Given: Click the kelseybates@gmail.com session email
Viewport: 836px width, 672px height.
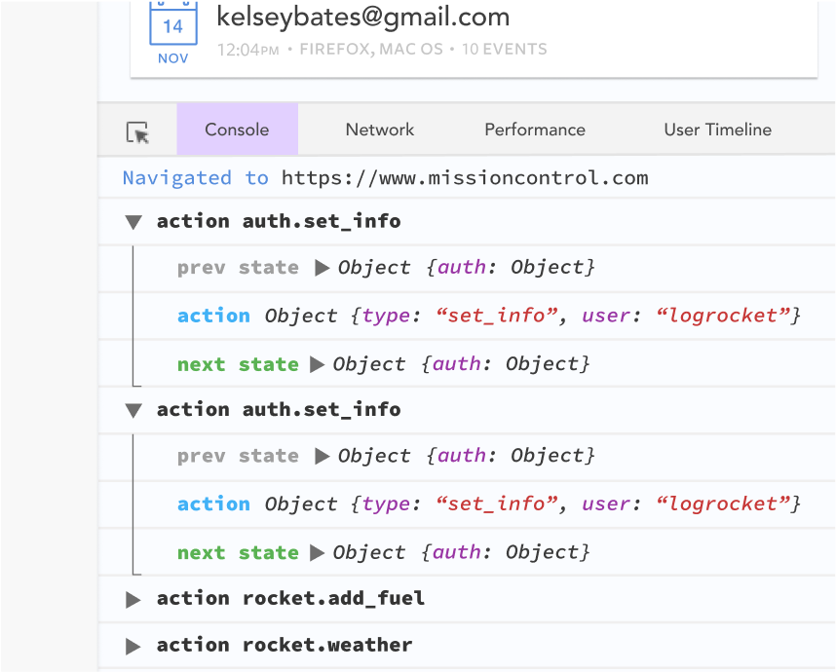Looking at the screenshot, I should click(x=362, y=17).
